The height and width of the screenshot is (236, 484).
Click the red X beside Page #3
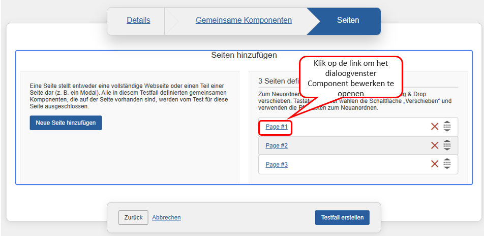tap(435, 164)
